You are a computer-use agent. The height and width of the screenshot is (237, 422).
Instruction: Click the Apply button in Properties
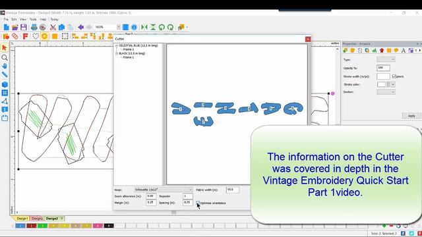(x=411, y=116)
